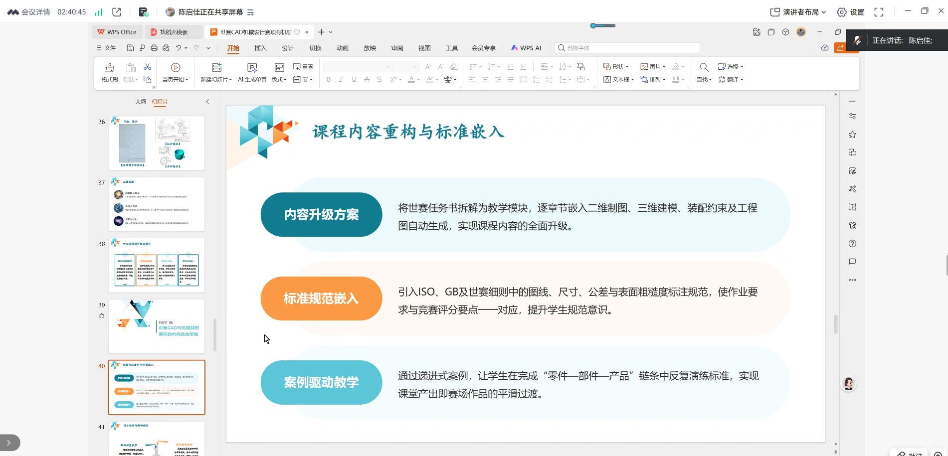The width and height of the screenshot is (948, 456).
Task: Open the meeting 设置 gear icon
Action: tap(842, 12)
